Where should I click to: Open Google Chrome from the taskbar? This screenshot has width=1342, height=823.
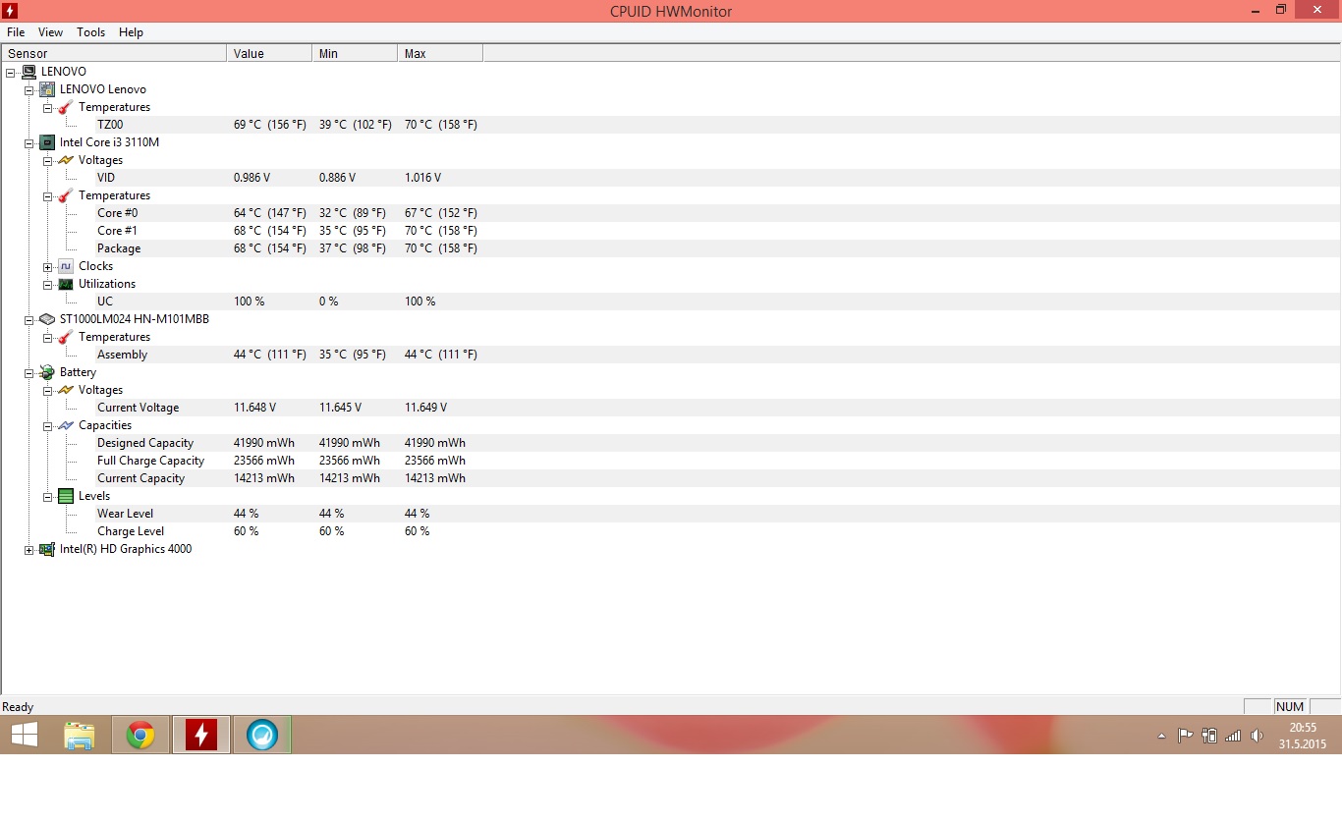pyautogui.click(x=140, y=735)
